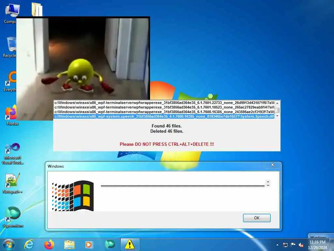Screen dimensions: 334x251
Task: Launch Internet Explorer from taskbar
Action: 29,244
